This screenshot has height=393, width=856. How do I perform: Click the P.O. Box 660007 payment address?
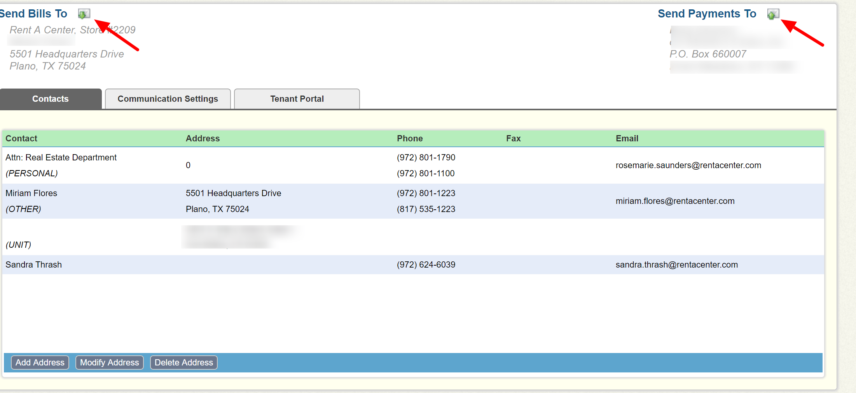[708, 54]
